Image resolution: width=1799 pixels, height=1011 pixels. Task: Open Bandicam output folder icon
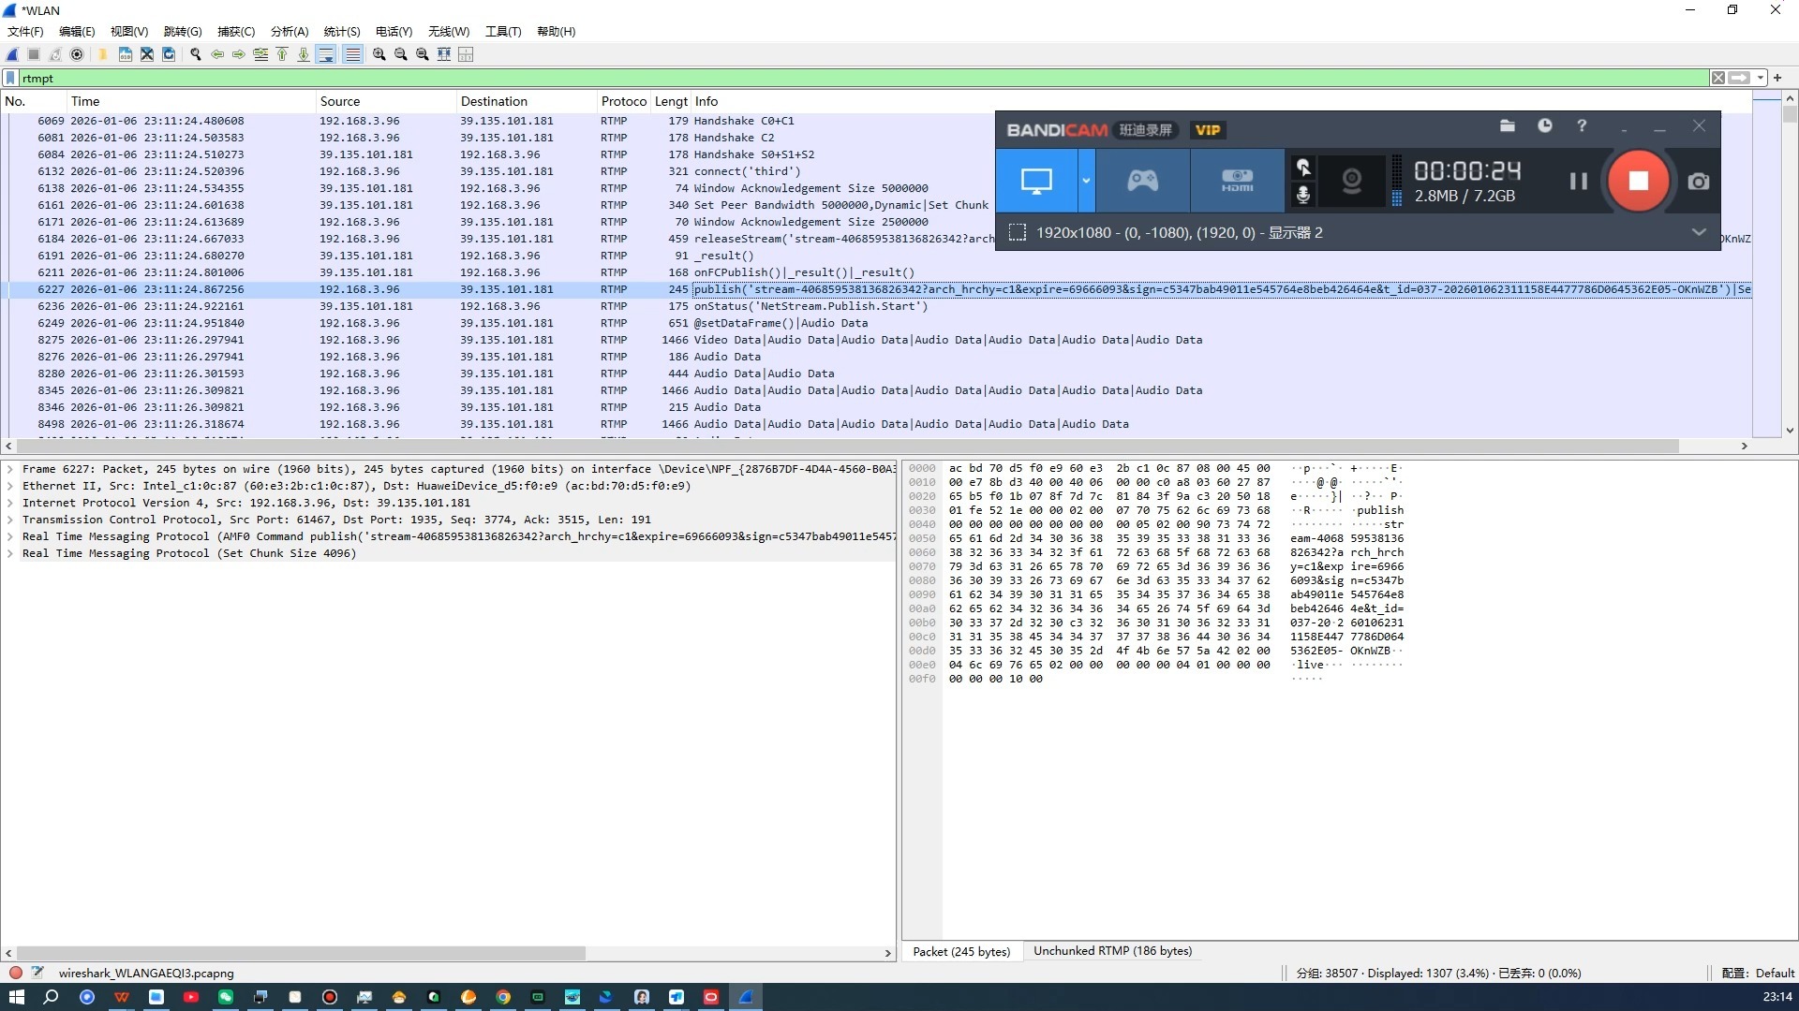[x=1507, y=125]
